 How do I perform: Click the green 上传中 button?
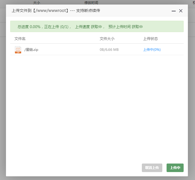coord(175,168)
